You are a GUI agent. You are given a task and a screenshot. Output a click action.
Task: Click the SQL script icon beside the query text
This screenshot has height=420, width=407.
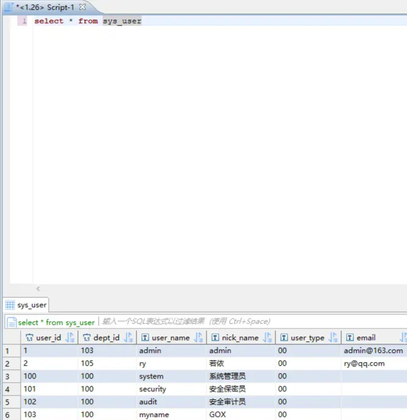pyautogui.click(x=11, y=322)
